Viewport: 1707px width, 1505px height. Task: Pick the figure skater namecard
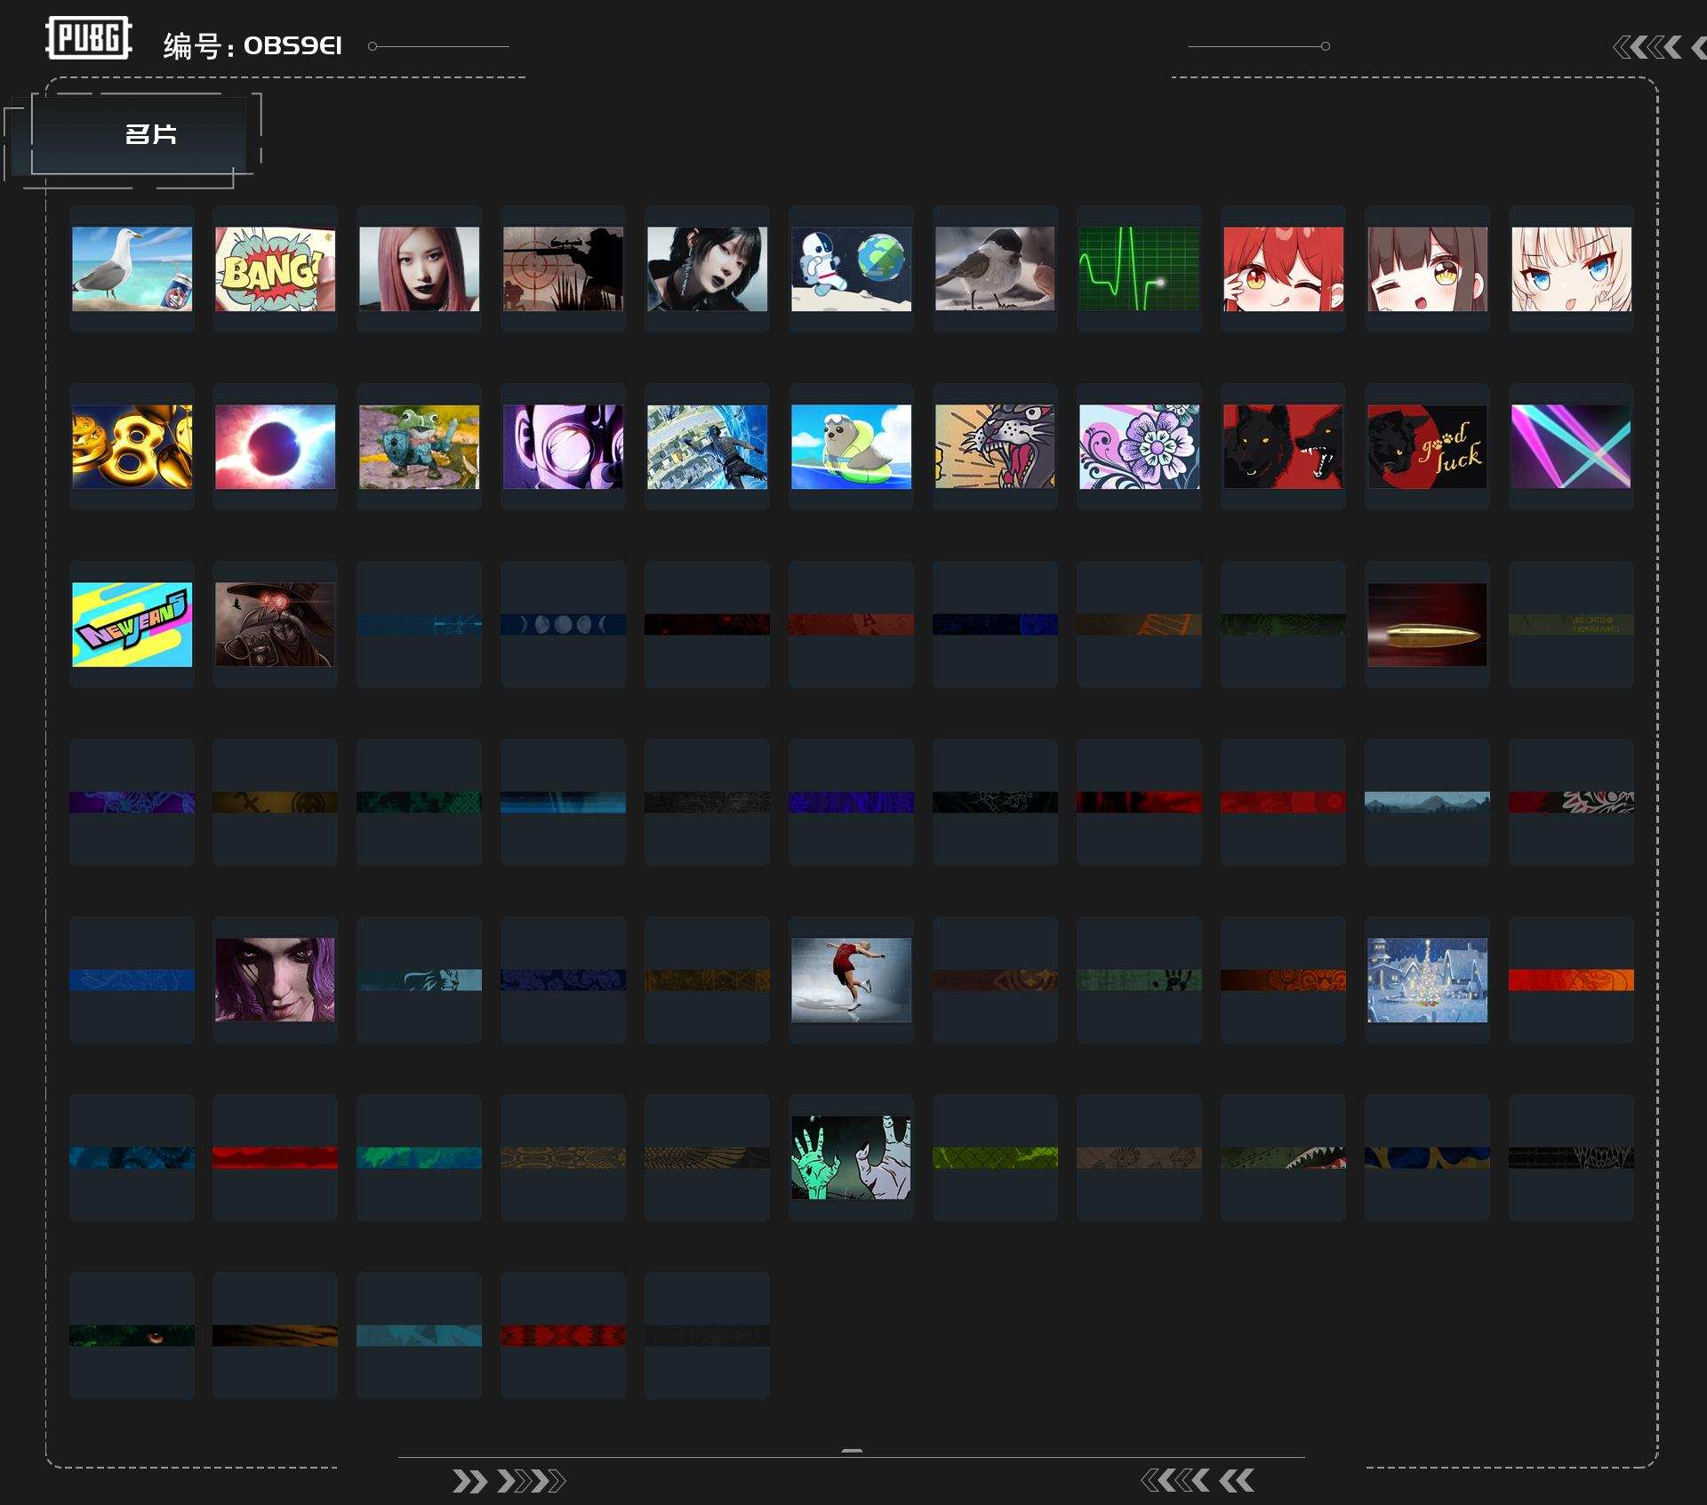(x=851, y=980)
